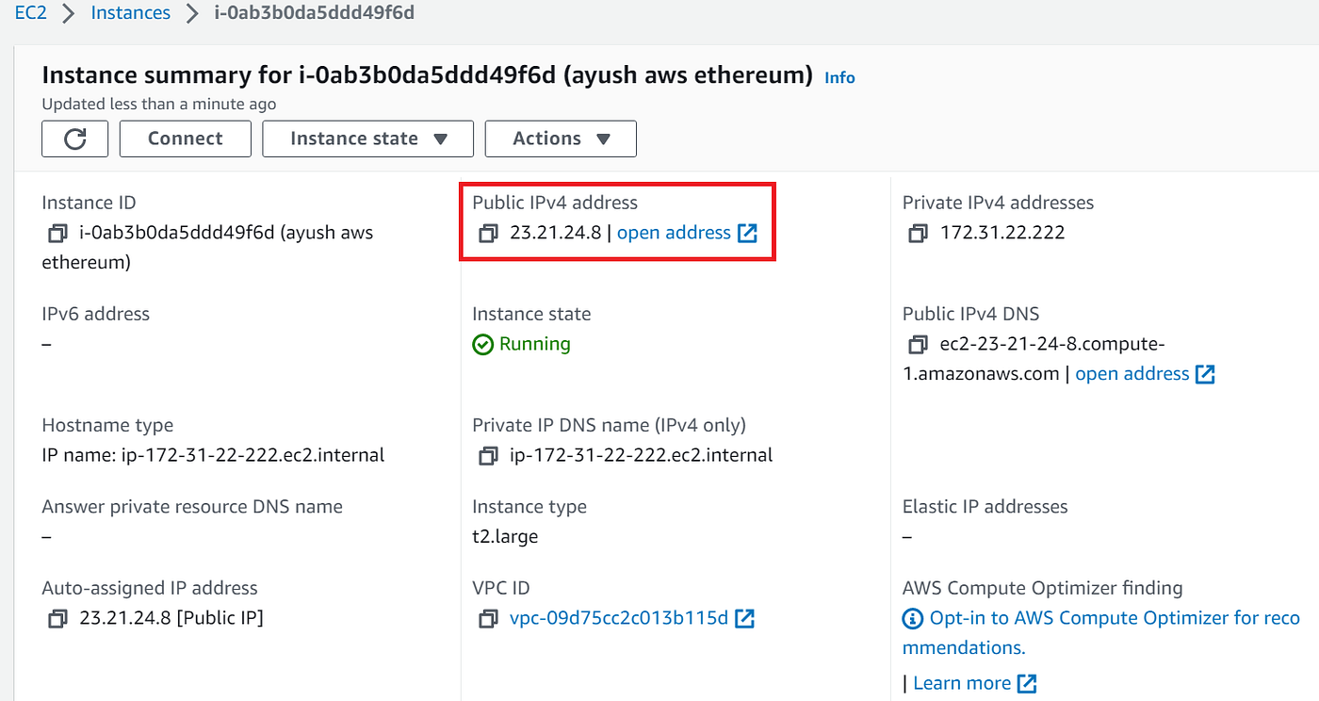Open the vpc-09d75cc2c013b115d link

(619, 618)
